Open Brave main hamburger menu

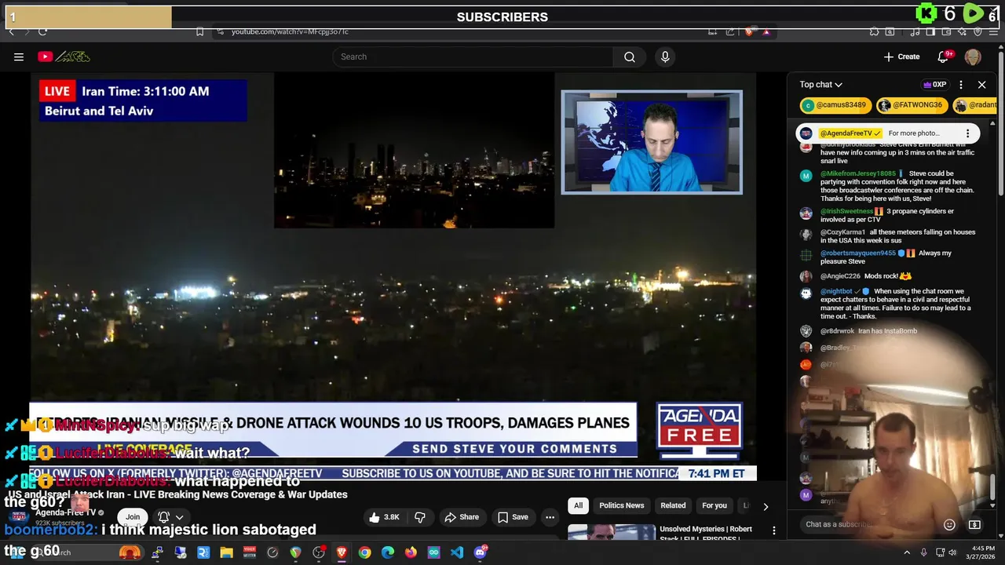click(993, 31)
